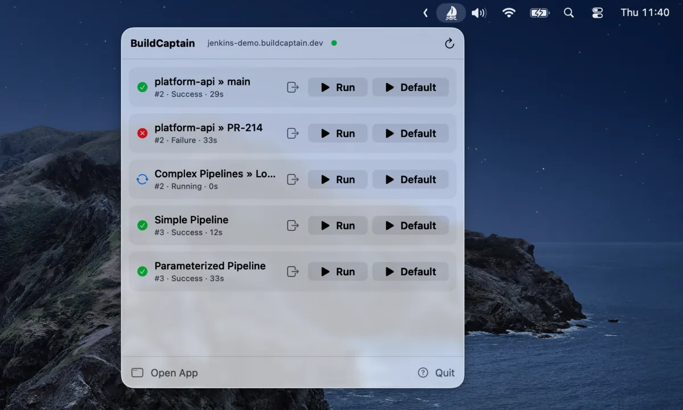683x410 pixels.
Task: Open Spotlight search in menu bar
Action: click(569, 13)
